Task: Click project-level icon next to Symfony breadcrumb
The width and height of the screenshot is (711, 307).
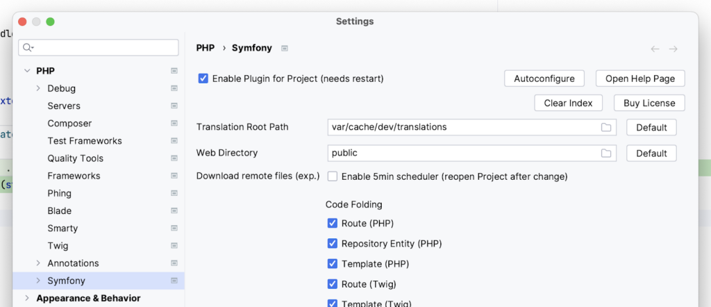Action: click(285, 49)
